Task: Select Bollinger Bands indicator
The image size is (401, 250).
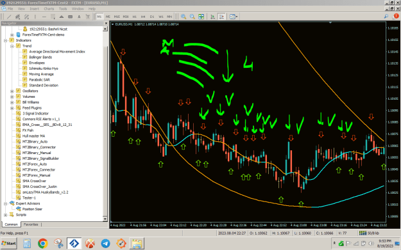Action: point(40,57)
